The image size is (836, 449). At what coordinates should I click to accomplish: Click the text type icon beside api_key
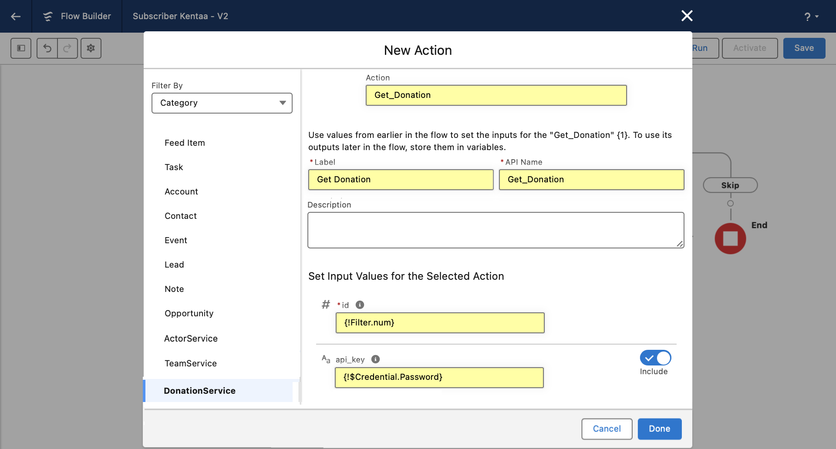coord(326,359)
